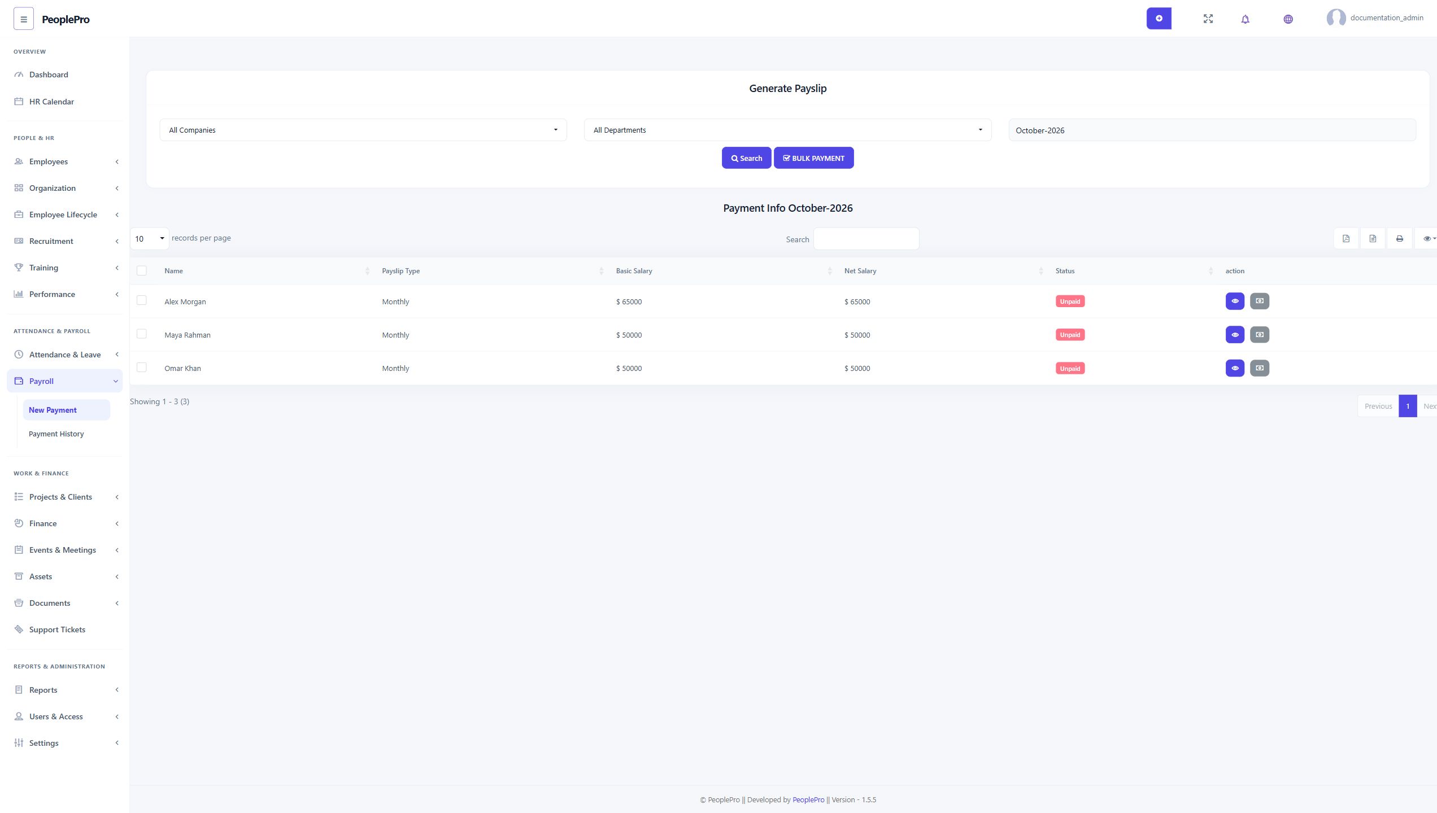Open the Settings sidebar menu

[x=65, y=743]
